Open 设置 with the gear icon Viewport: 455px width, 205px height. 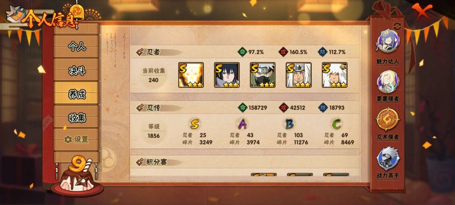(76, 139)
